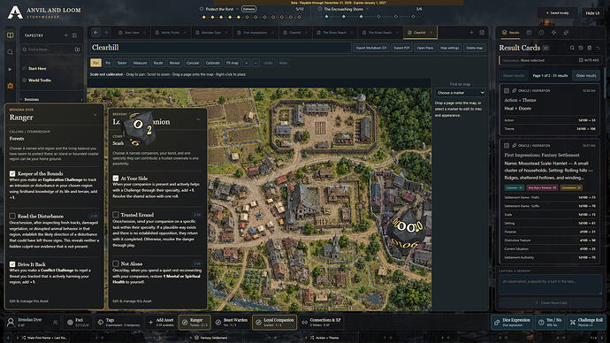Click Delete map button

474,48
